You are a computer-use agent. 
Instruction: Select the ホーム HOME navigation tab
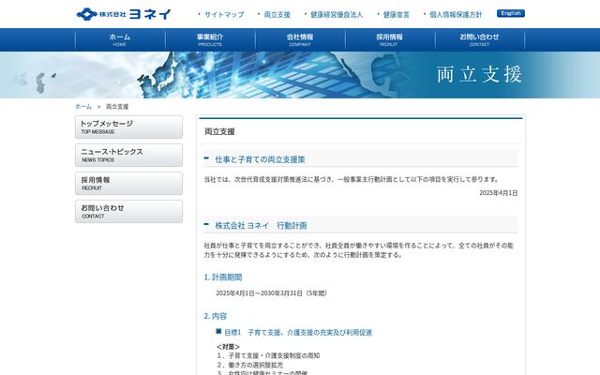120,39
